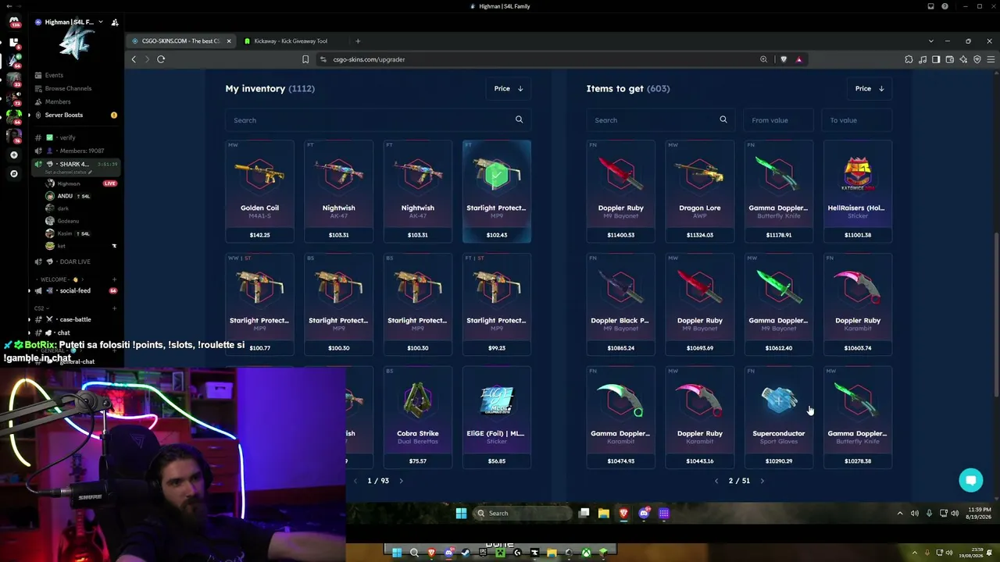1000x562 pixels.
Task: Join the DOAR LIVE voice channel
Action: coord(74,261)
